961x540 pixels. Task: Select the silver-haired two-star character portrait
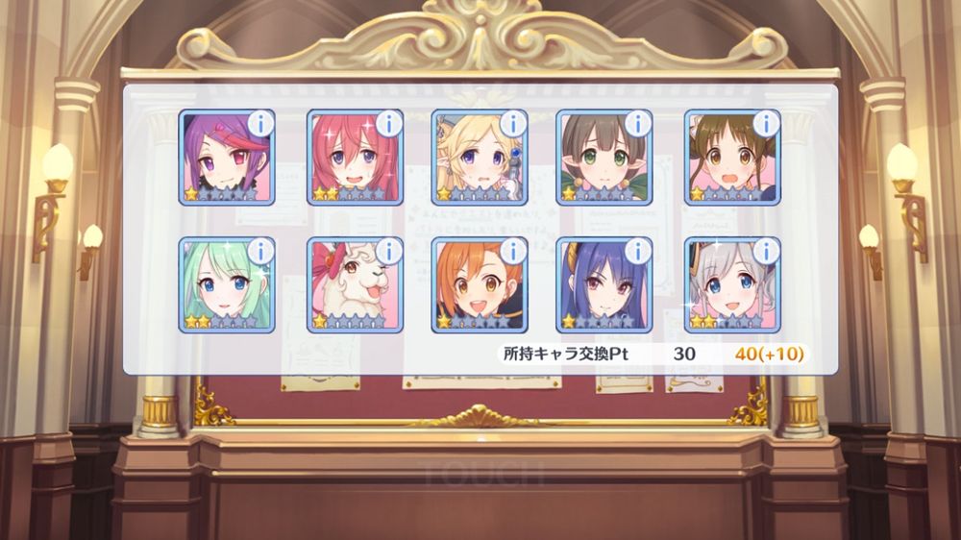732,285
